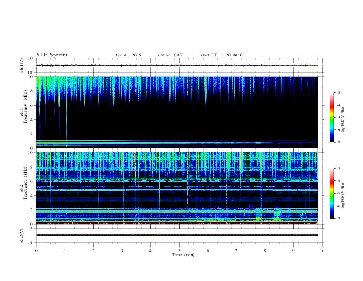363x281 pixels.
Task: Click the "station=GAK" header label
Action: point(170,55)
